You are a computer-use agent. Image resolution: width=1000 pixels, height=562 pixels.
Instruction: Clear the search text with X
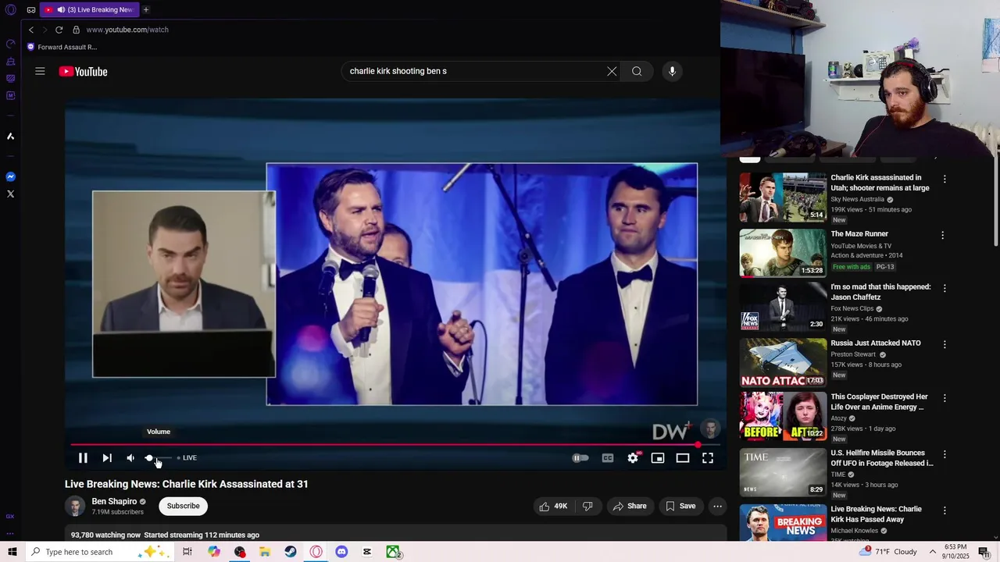coord(612,71)
